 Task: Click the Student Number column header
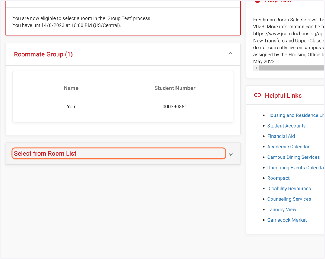175,88
